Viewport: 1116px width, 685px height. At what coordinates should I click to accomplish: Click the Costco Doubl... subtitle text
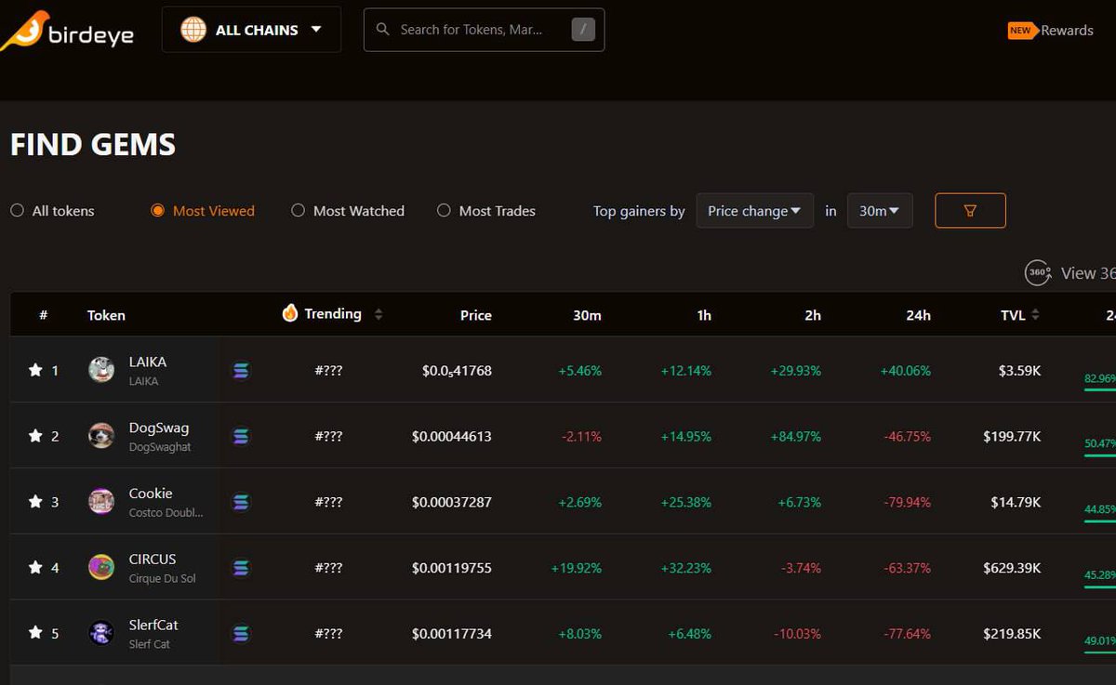click(166, 513)
